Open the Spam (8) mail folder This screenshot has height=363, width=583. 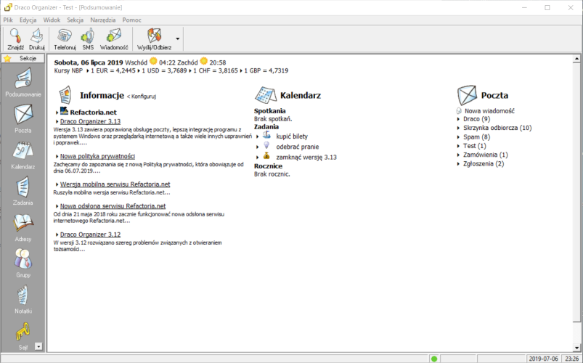[x=477, y=137]
